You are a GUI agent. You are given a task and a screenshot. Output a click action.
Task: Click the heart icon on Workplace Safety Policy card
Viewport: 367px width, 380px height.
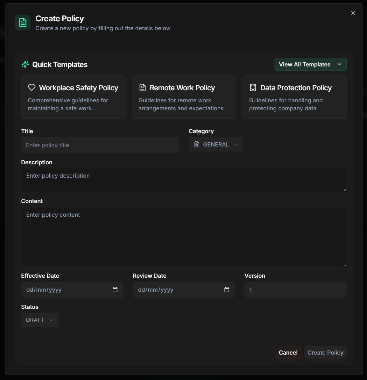pos(32,87)
